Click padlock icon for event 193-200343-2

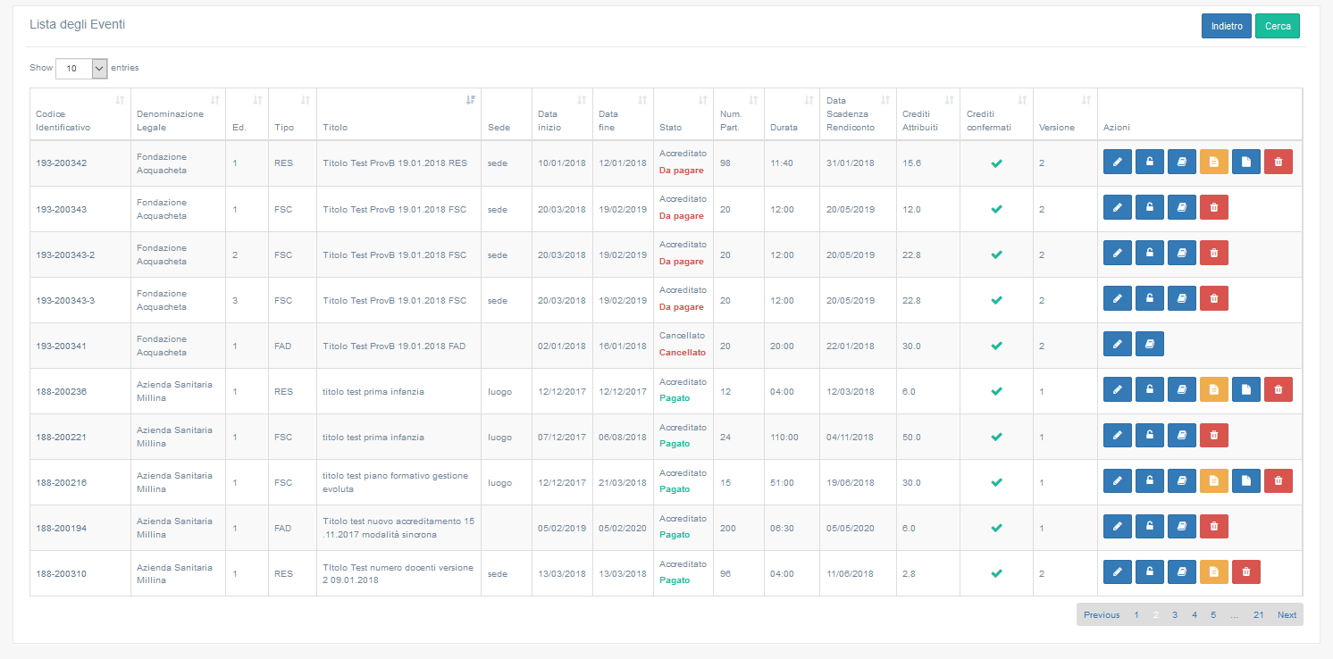(1150, 253)
